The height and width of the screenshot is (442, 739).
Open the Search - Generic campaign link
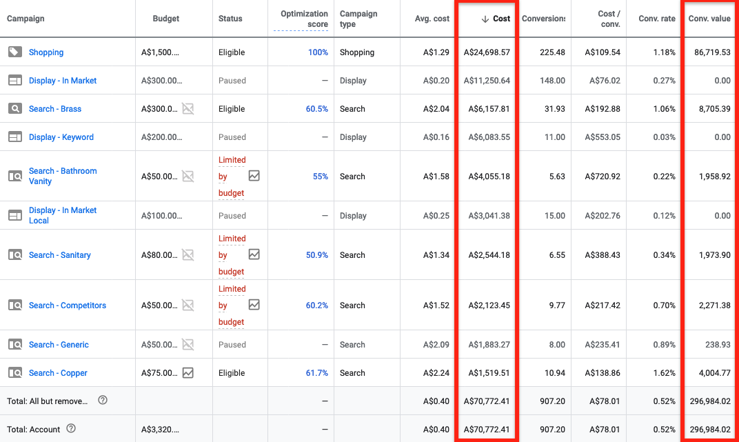59,345
